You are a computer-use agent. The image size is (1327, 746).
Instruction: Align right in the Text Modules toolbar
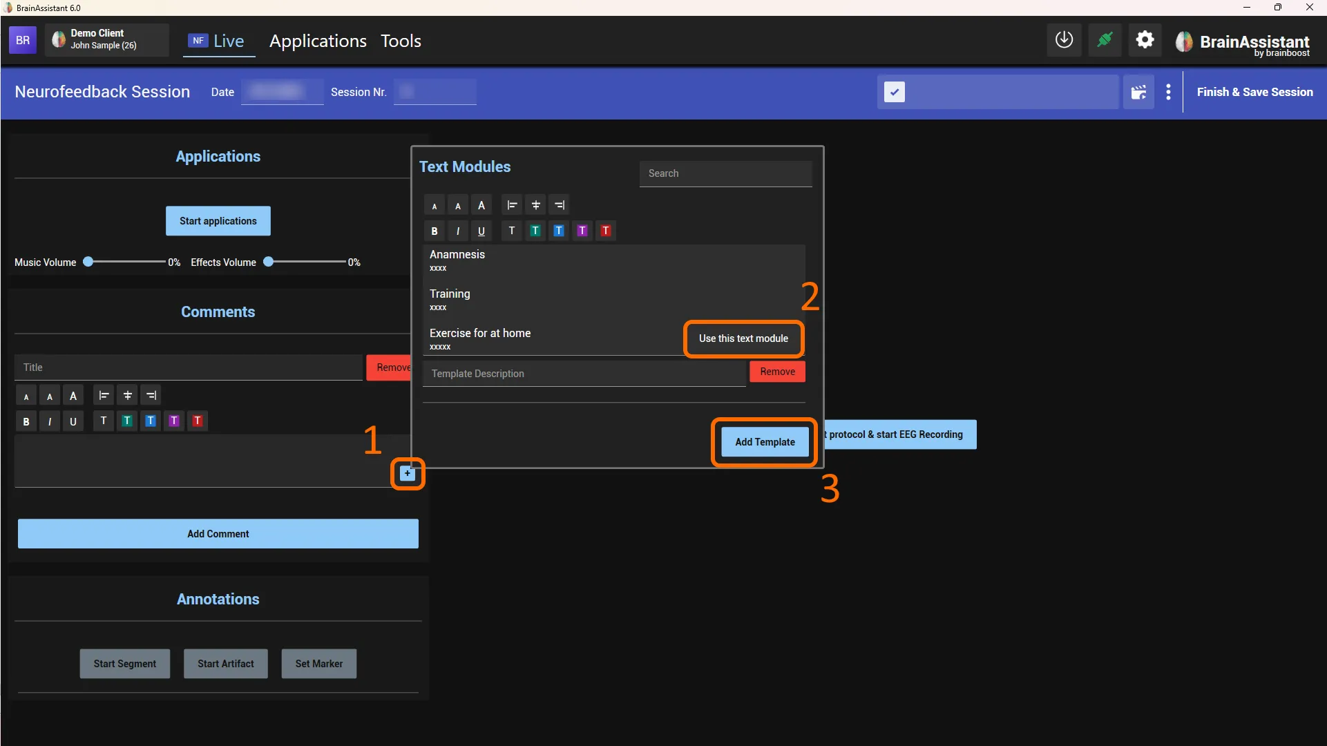click(x=559, y=205)
